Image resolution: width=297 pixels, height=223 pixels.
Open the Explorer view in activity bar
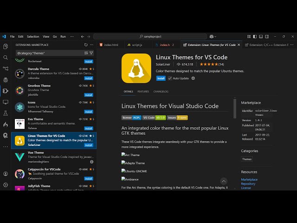point(6,46)
